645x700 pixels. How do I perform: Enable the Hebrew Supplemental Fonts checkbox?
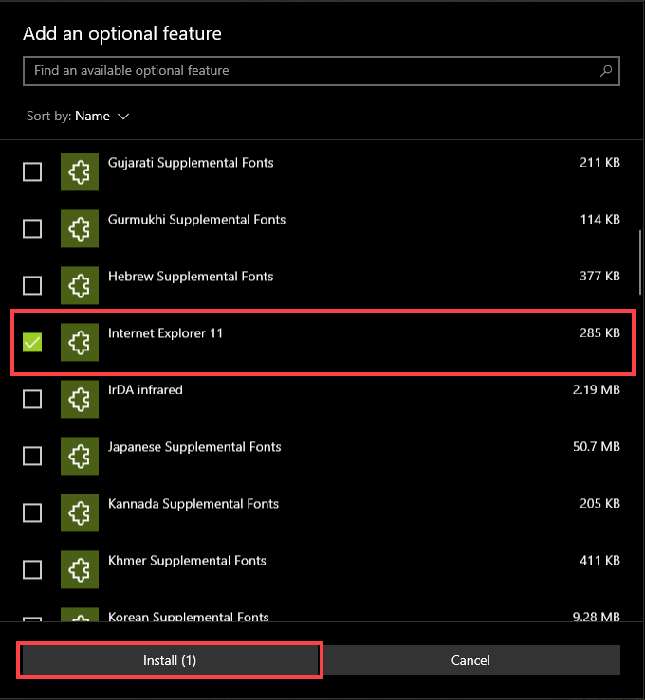(x=32, y=285)
